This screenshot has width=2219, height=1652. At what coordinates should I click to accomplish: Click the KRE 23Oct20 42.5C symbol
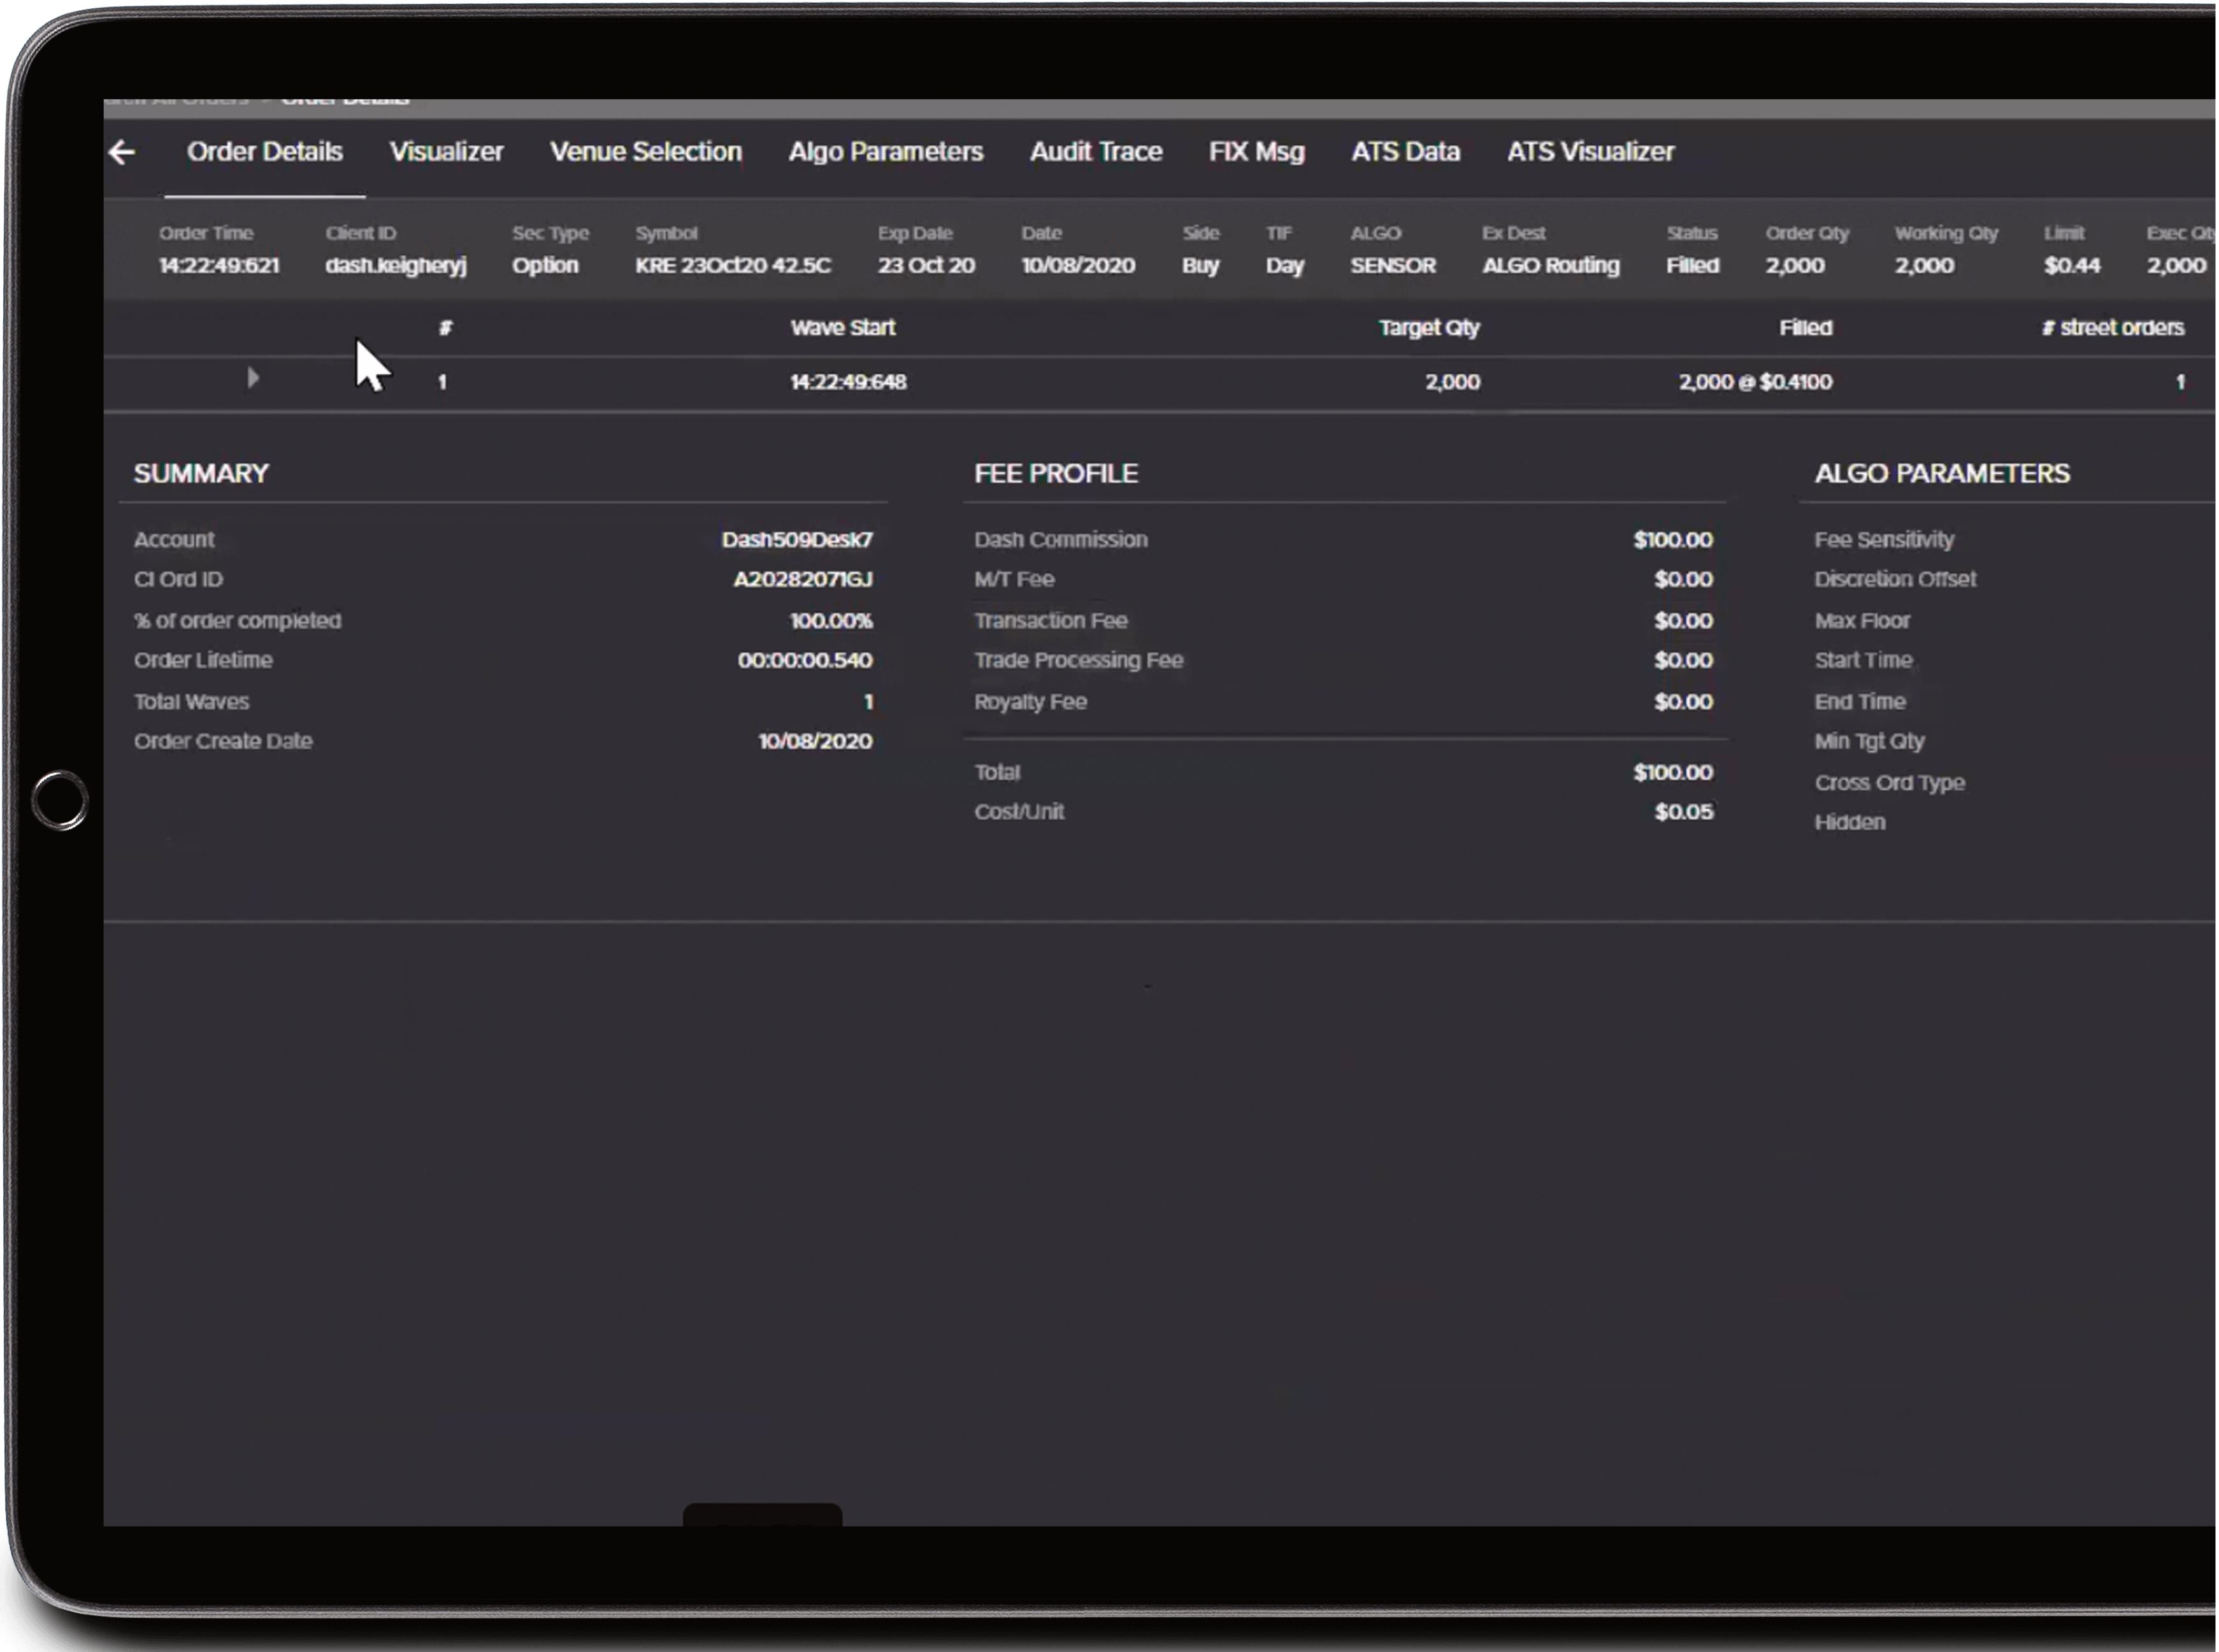(732, 266)
